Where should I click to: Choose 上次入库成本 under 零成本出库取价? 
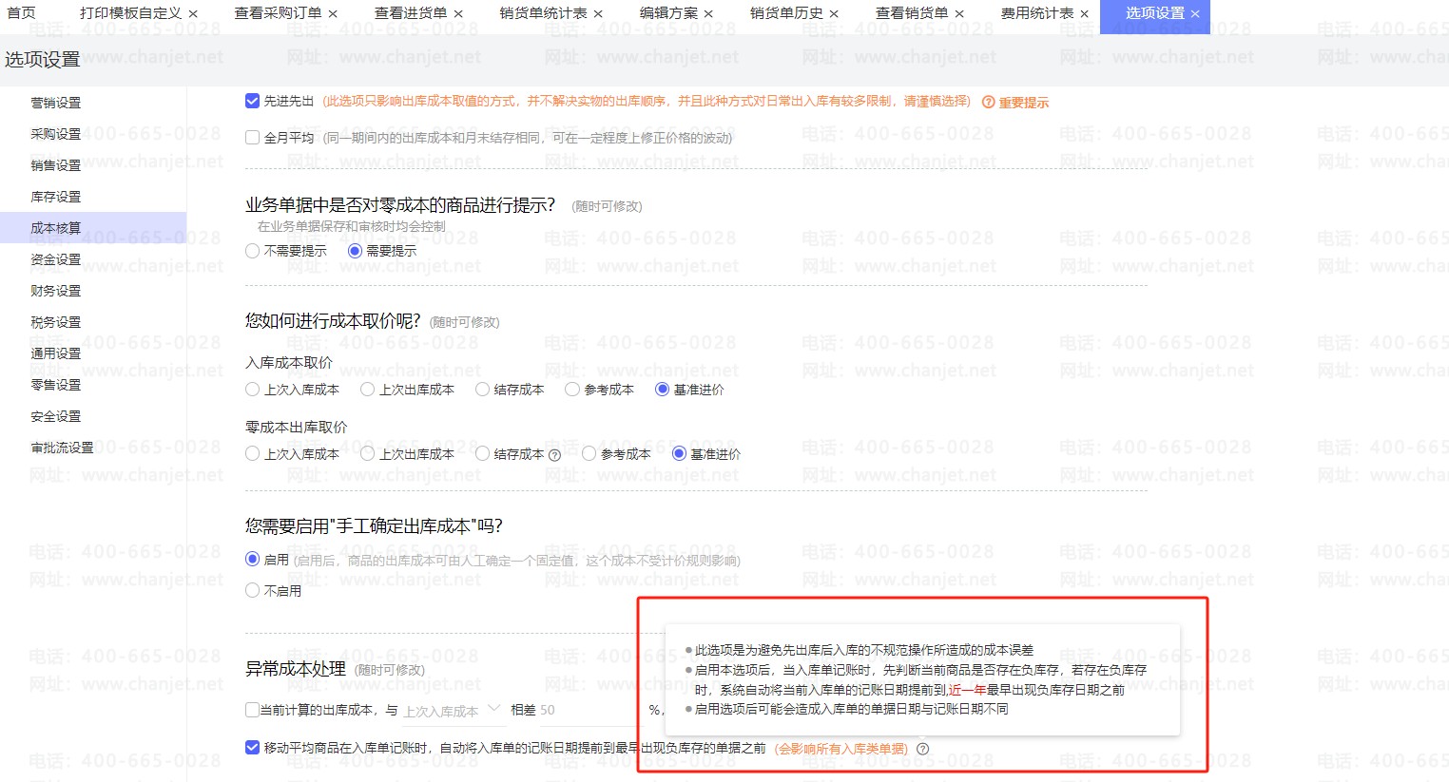point(252,454)
